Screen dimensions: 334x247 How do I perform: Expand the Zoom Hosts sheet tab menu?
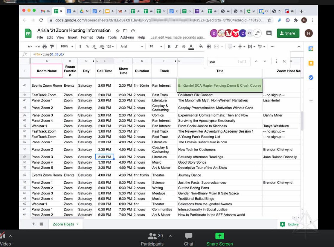click(x=77, y=224)
